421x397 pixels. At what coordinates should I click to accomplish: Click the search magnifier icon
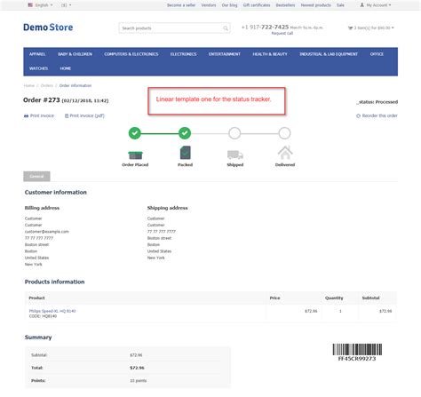(x=226, y=28)
